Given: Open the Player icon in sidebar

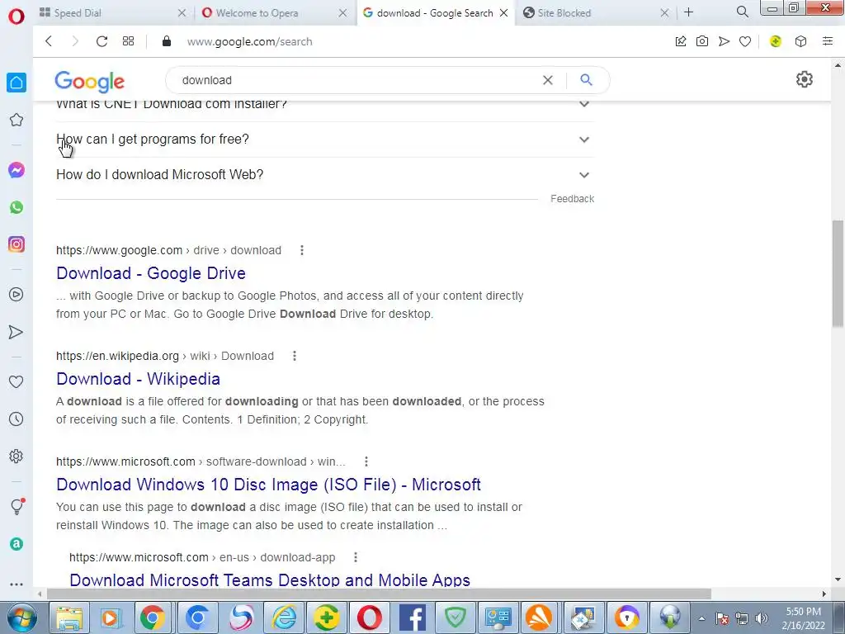Looking at the screenshot, I should tap(17, 295).
